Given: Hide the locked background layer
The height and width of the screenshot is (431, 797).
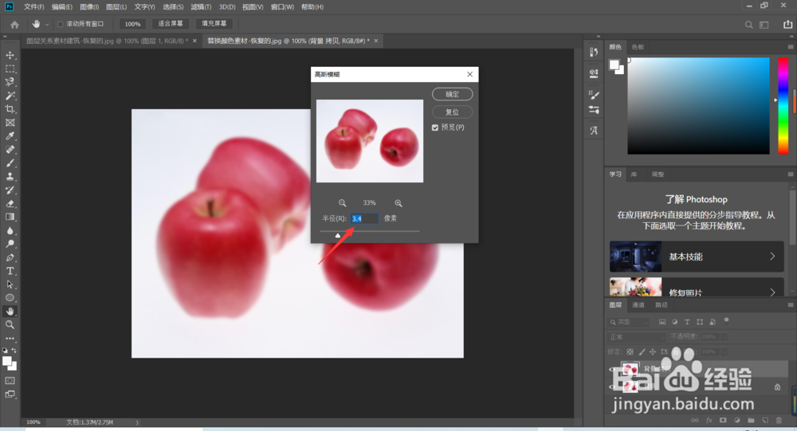Looking at the screenshot, I should click(x=612, y=386).
